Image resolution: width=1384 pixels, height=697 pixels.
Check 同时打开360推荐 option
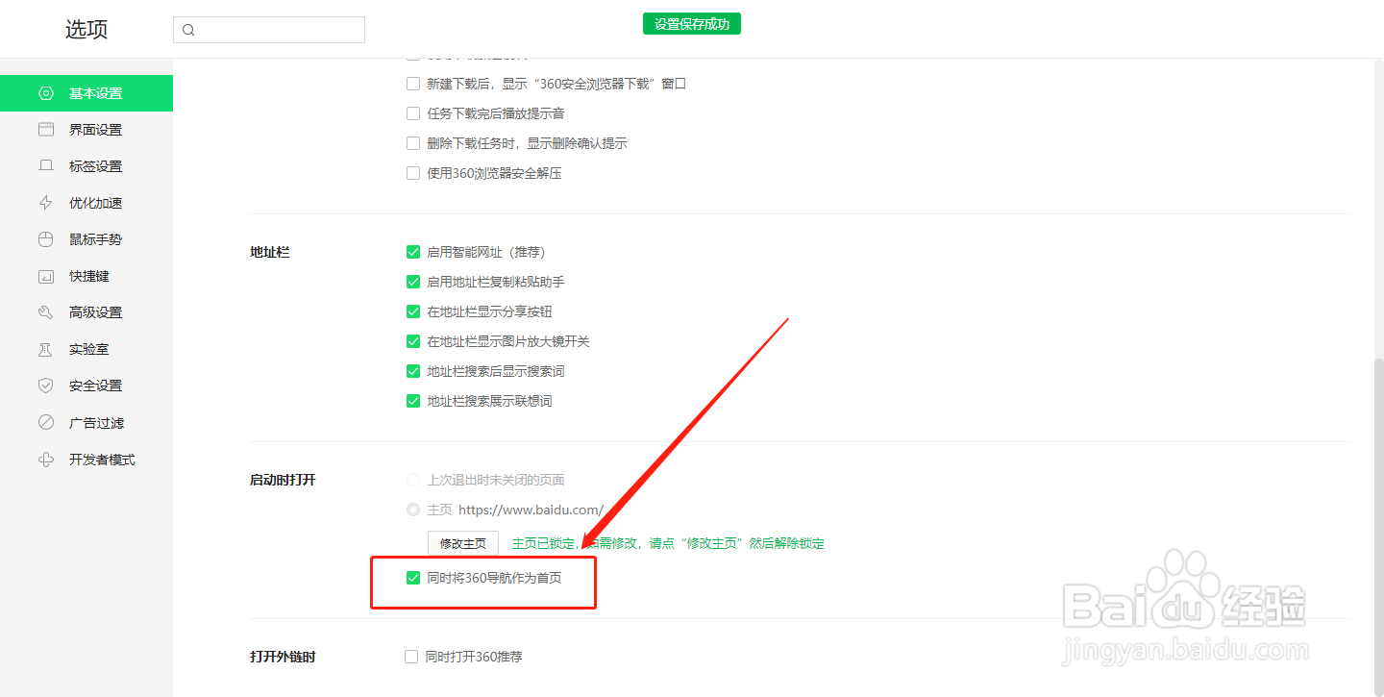click(x=411, y=657)
